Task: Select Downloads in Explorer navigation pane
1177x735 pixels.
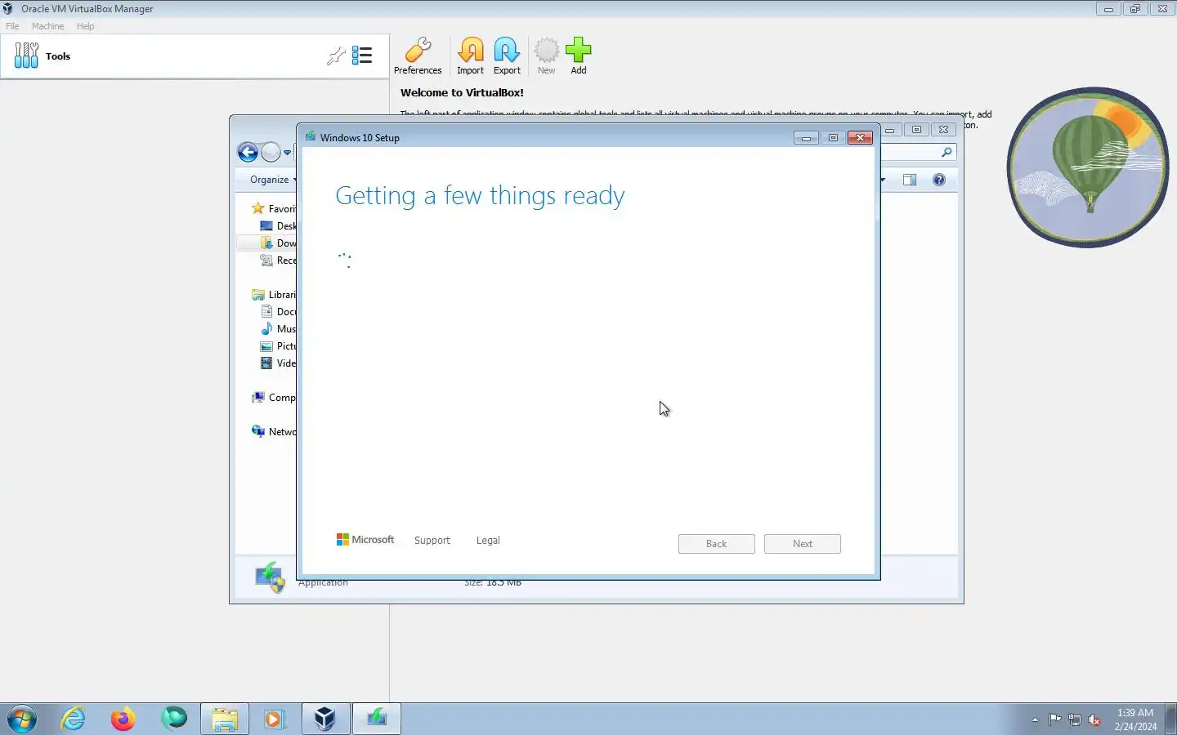Action: [x=277, y=243]
